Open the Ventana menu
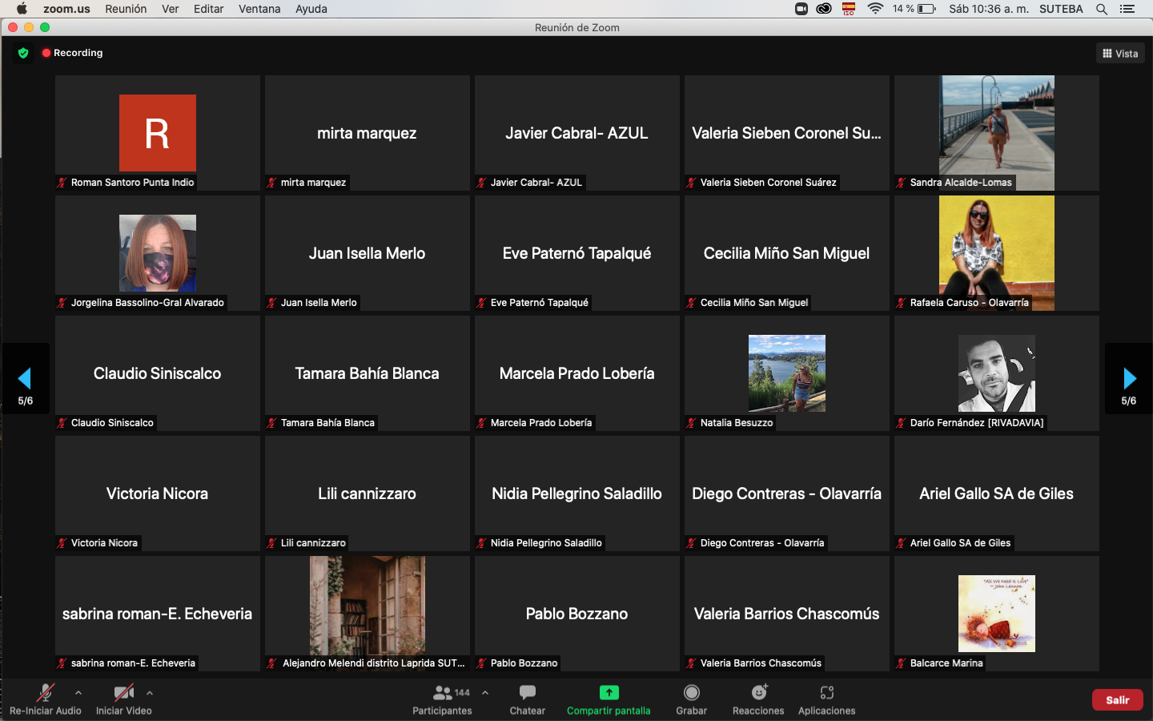This screenshot has height=721, width=1153. (x=259, y=9)
